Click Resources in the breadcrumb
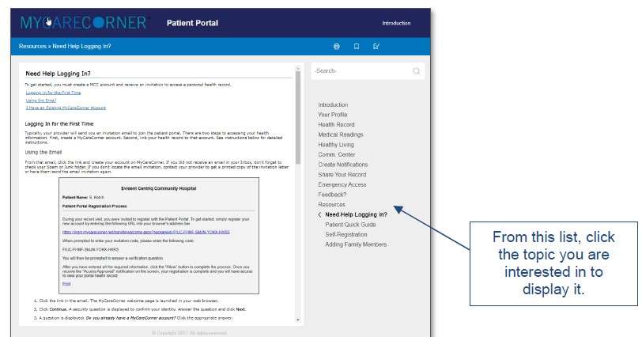 (x=32, y=46)
